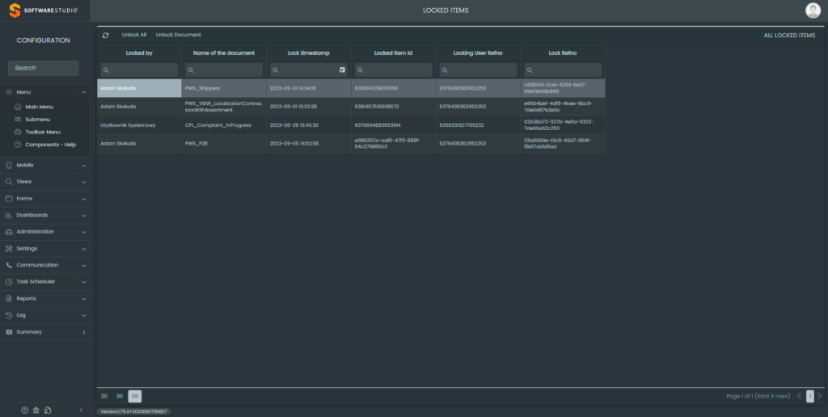The width and height of the screenshot is (828, 417).
Task: Click the Unlock All button
Action: (x=134, y=35)
